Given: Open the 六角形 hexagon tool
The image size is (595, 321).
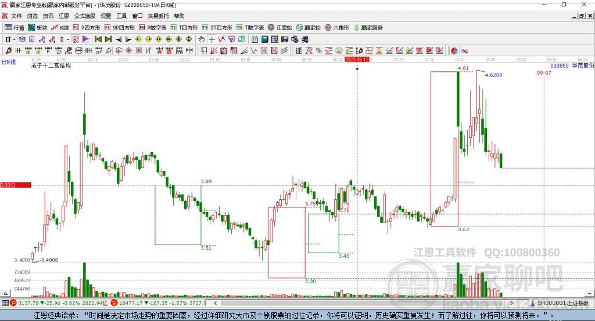Looking at the screenshot, I should pos(337,28).
